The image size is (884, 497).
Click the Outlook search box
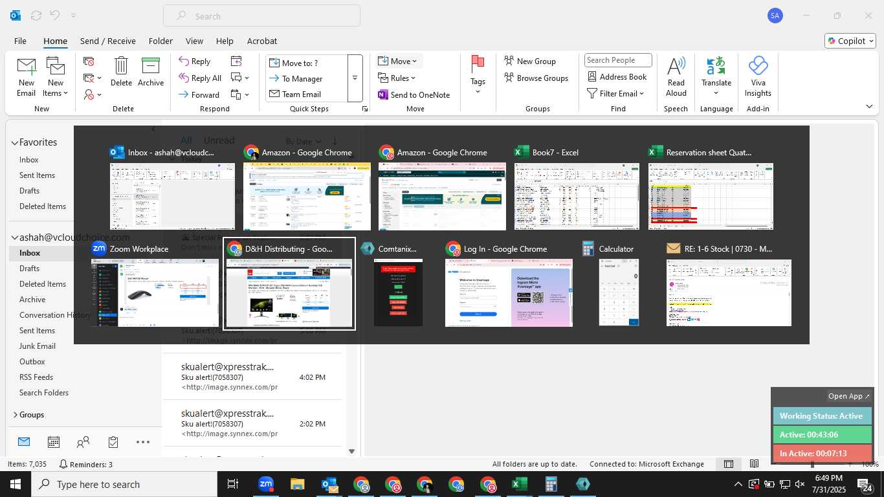(x=261, y=16)
